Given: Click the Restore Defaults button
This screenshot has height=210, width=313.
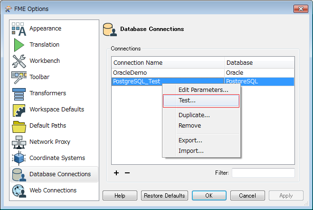Looking at the screenshot, I should coord(164,195).
